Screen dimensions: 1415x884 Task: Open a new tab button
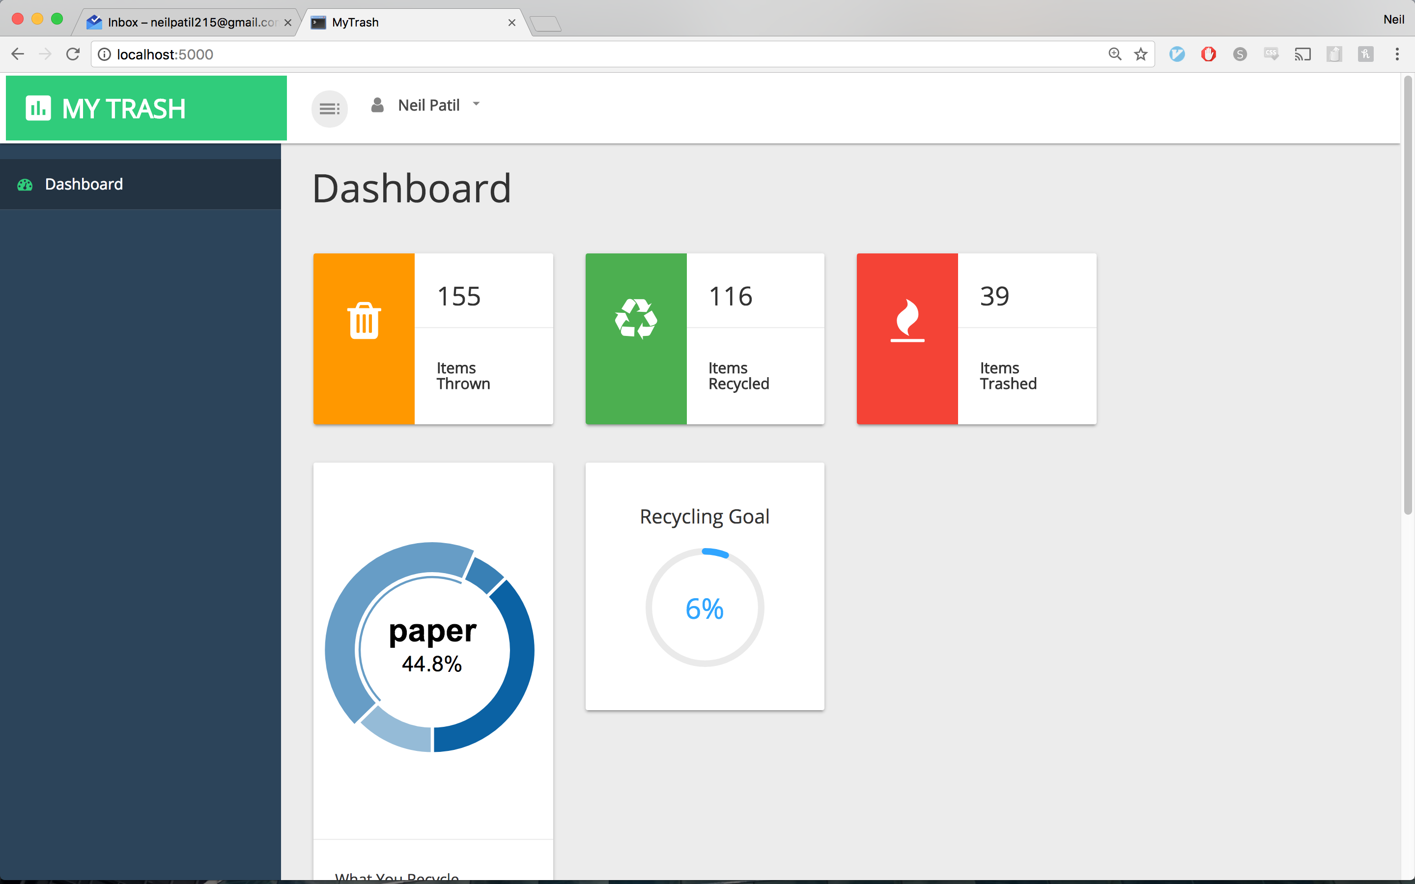pyautogui.click(x=546, y=24)
